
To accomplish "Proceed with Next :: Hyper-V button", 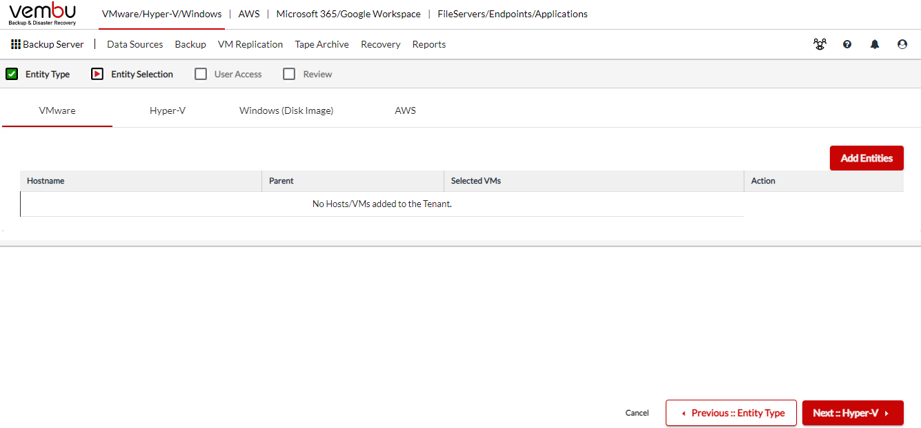I will [853, 413].
